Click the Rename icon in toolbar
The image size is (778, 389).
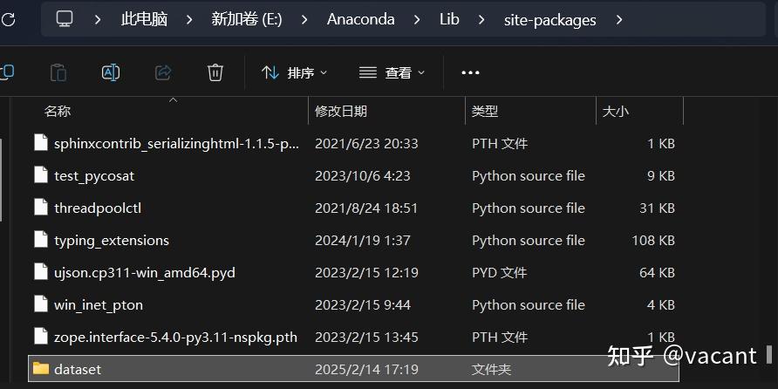(x=111, y=72)
